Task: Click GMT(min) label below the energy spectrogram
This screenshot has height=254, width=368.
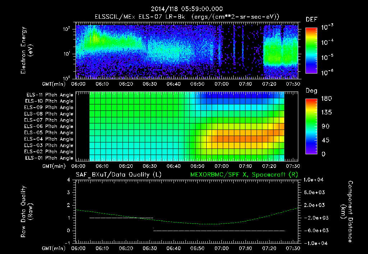Action: (x=54, y=84)
